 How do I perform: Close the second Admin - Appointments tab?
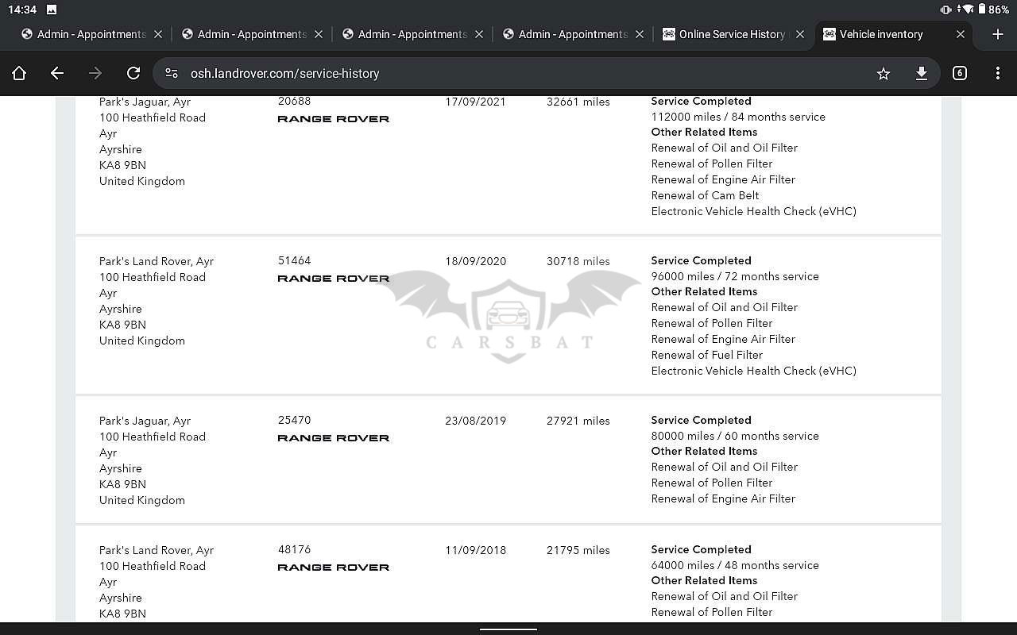point(319,34)
